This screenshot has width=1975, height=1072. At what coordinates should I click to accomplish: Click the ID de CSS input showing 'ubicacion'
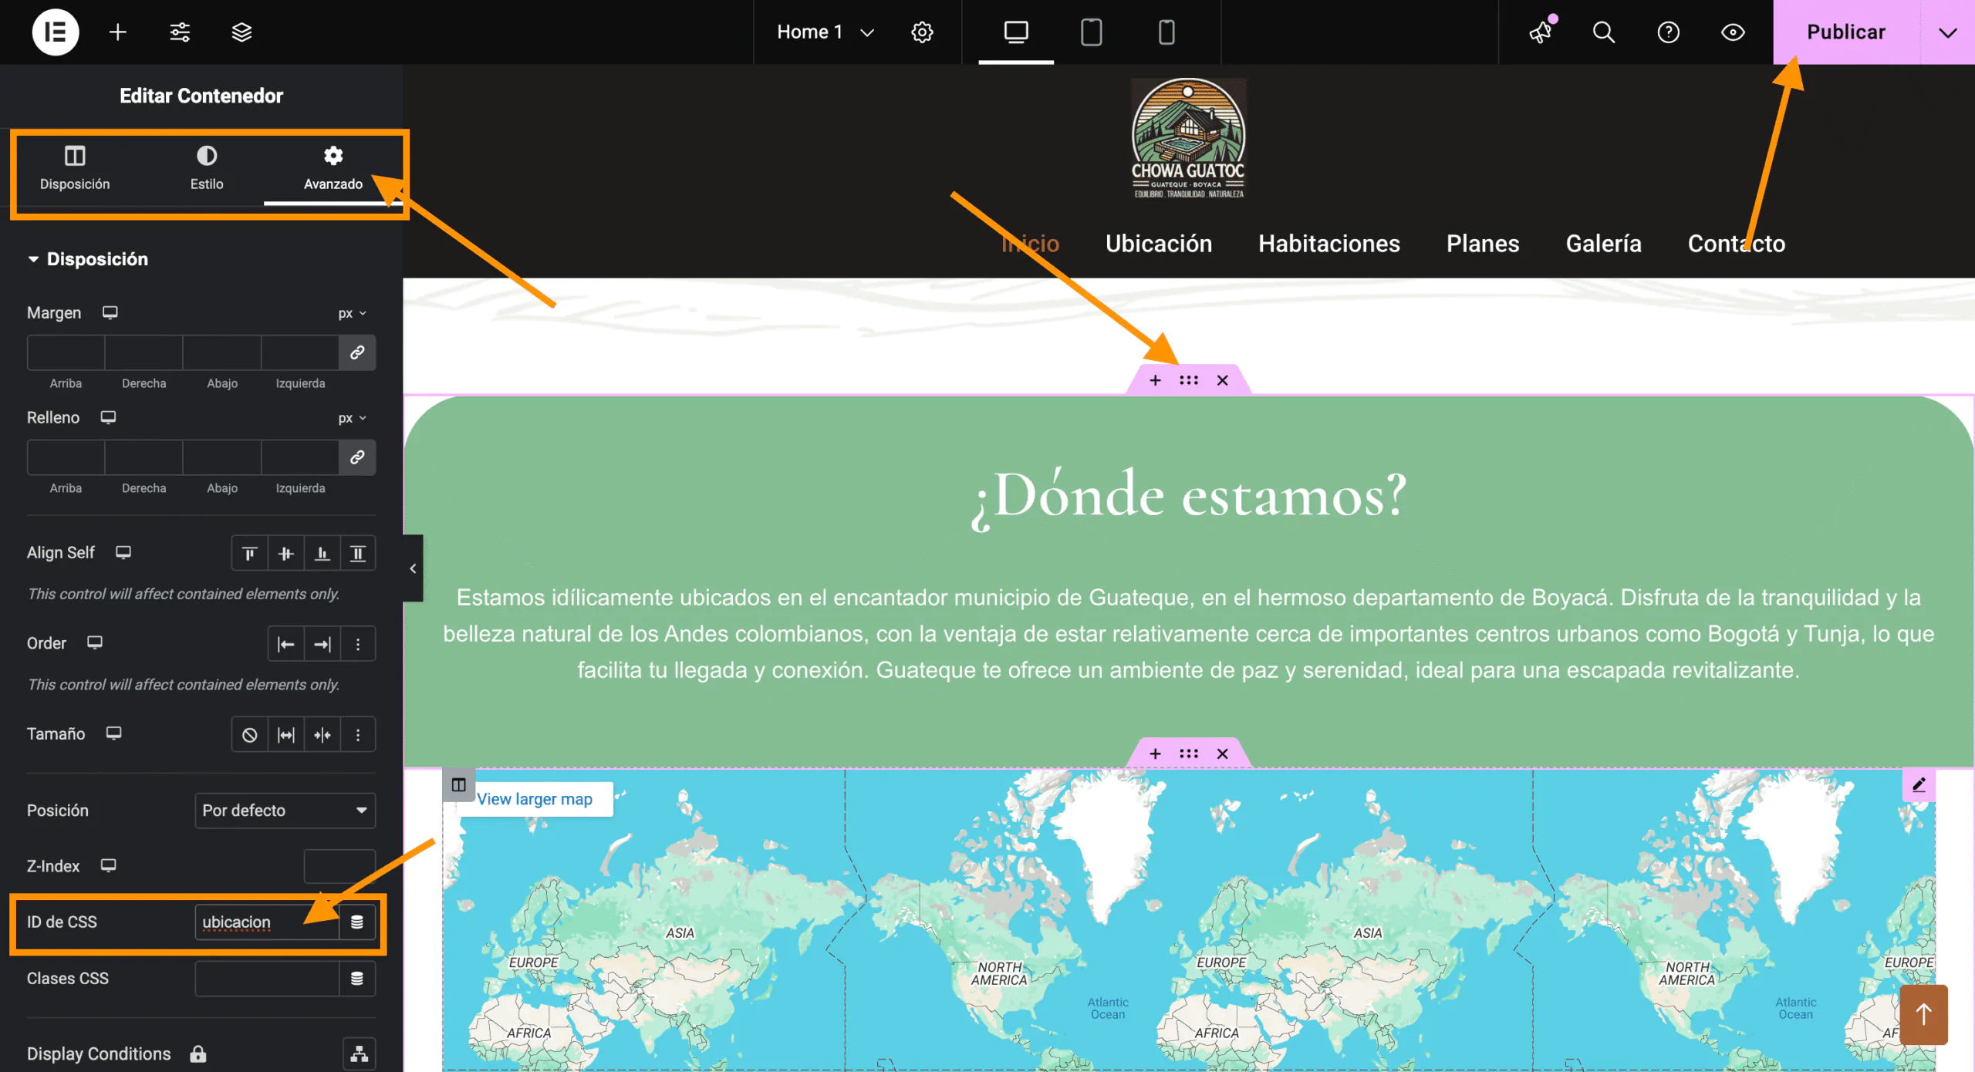click(x=266, y=922)
